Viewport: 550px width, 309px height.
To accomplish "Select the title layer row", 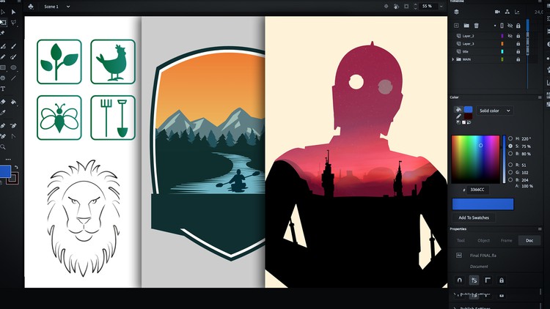I will click(488, 51).
